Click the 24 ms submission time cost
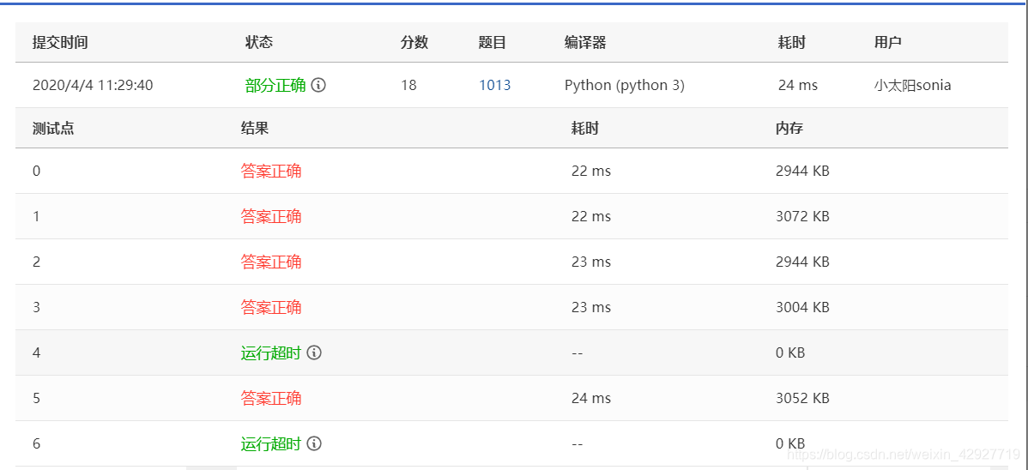 (797, 85)
